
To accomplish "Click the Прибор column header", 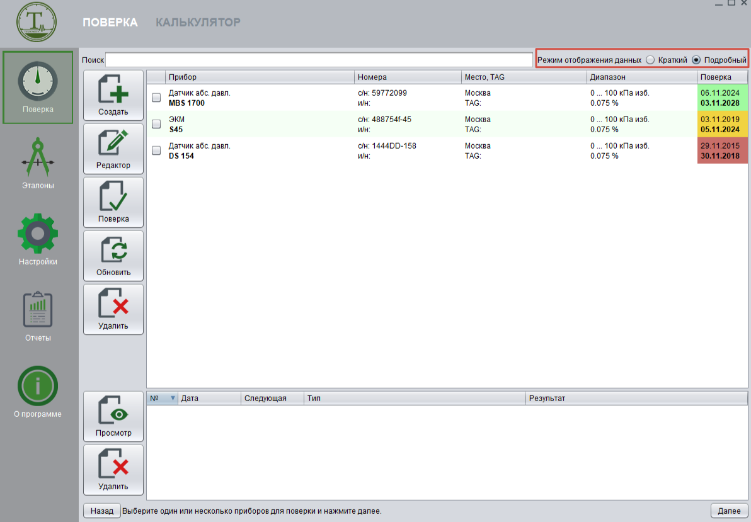I will pos(260,77).
